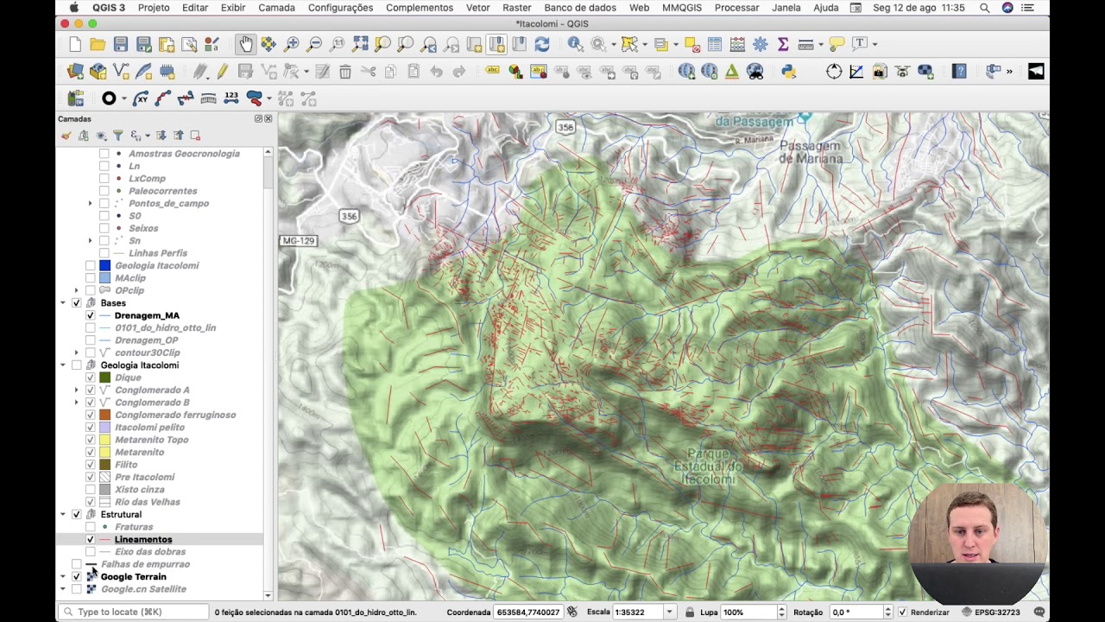Open the Python console

[788, 72]
